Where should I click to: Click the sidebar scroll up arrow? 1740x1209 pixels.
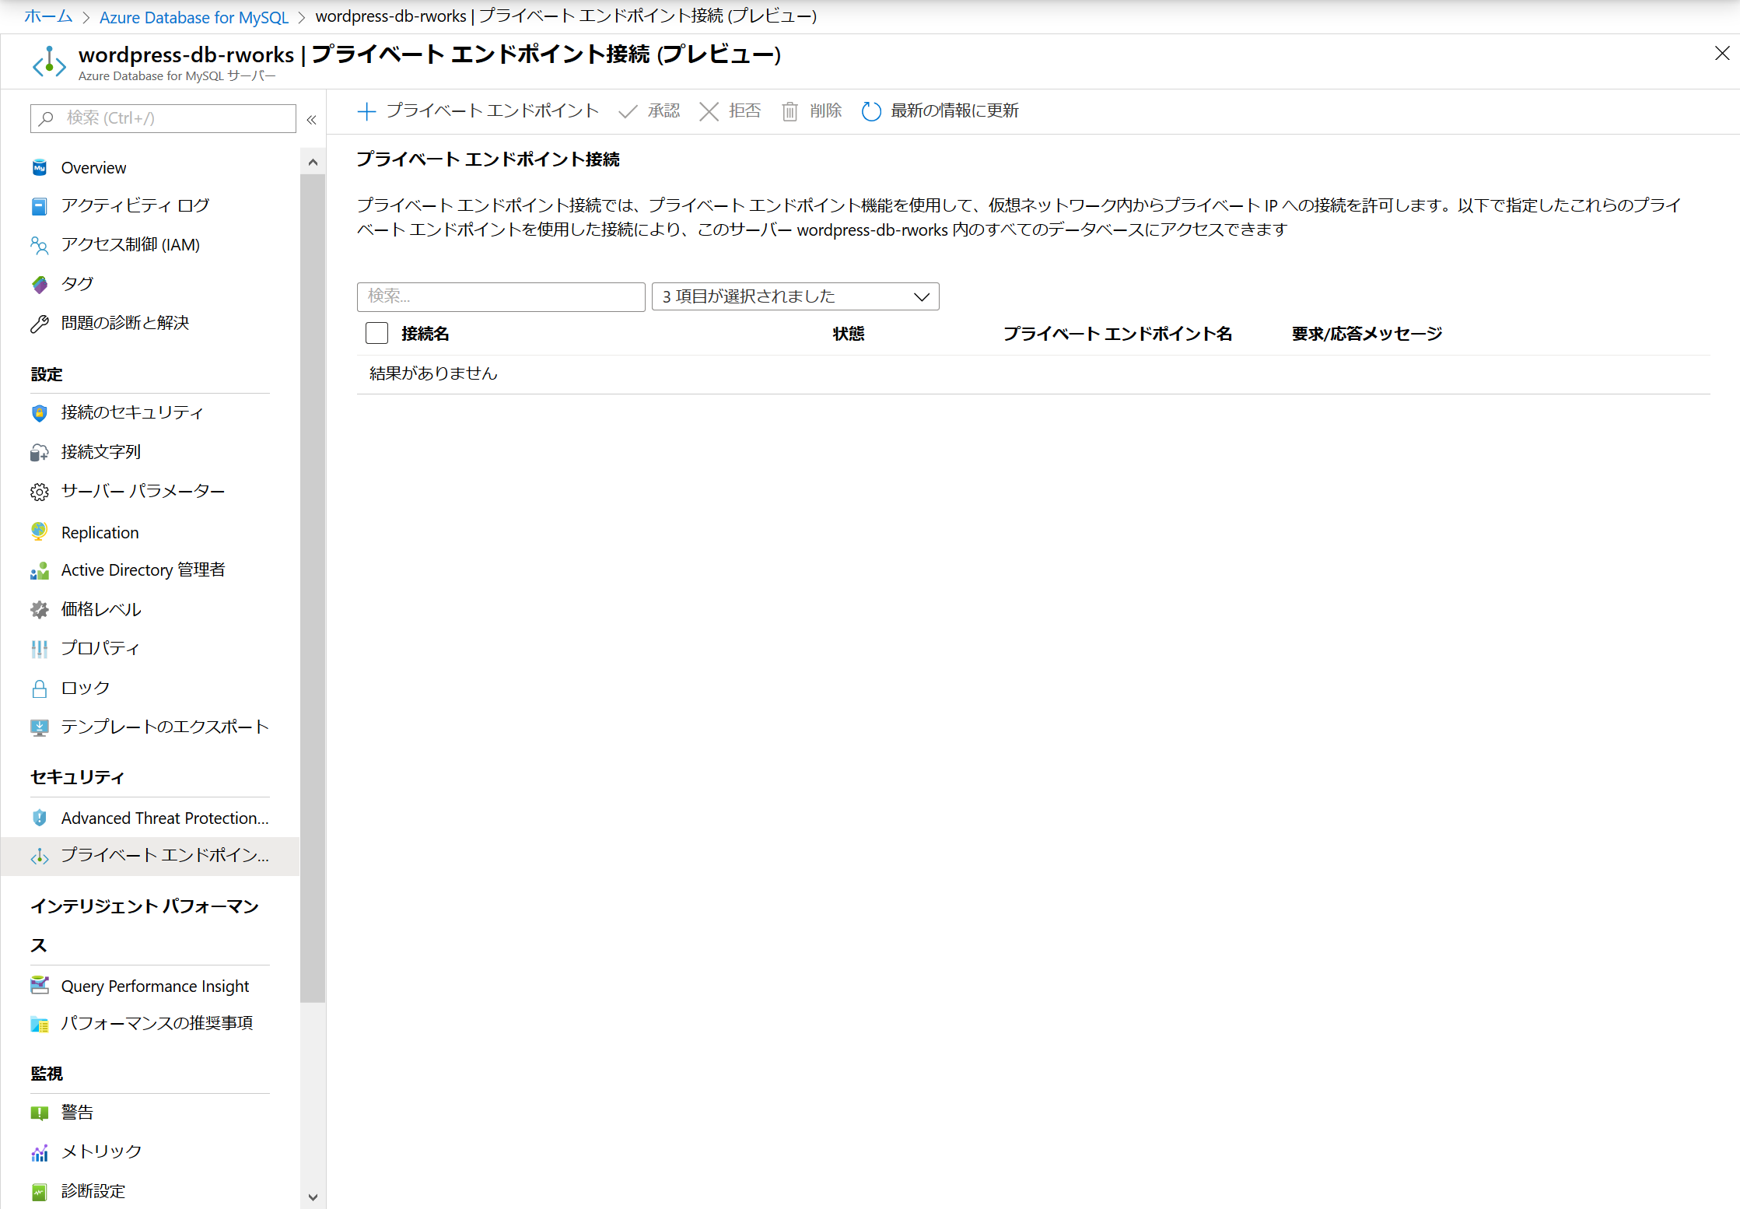(313, 162)
